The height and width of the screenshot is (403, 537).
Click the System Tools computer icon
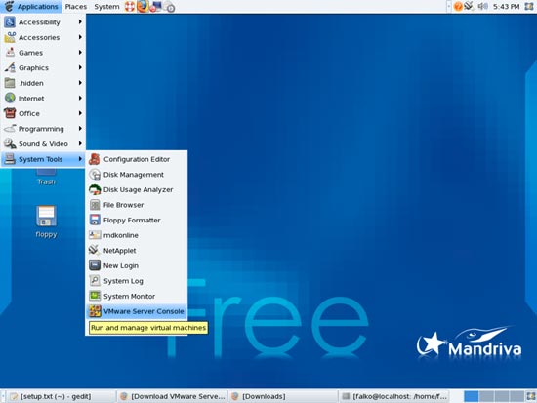10,159
